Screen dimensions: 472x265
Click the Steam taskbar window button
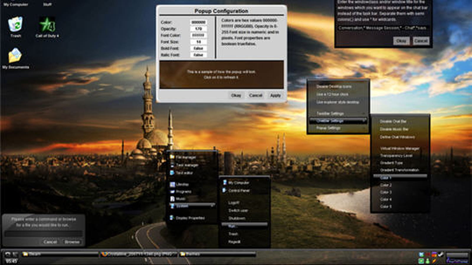coord(60,254)
